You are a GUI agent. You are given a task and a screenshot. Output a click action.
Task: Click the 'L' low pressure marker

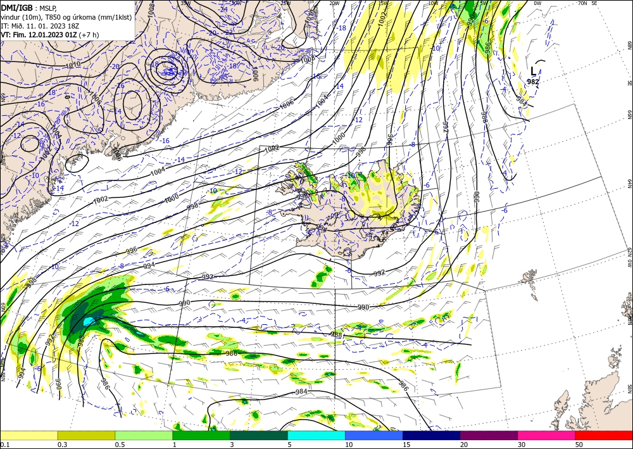(x=533, y=71)
